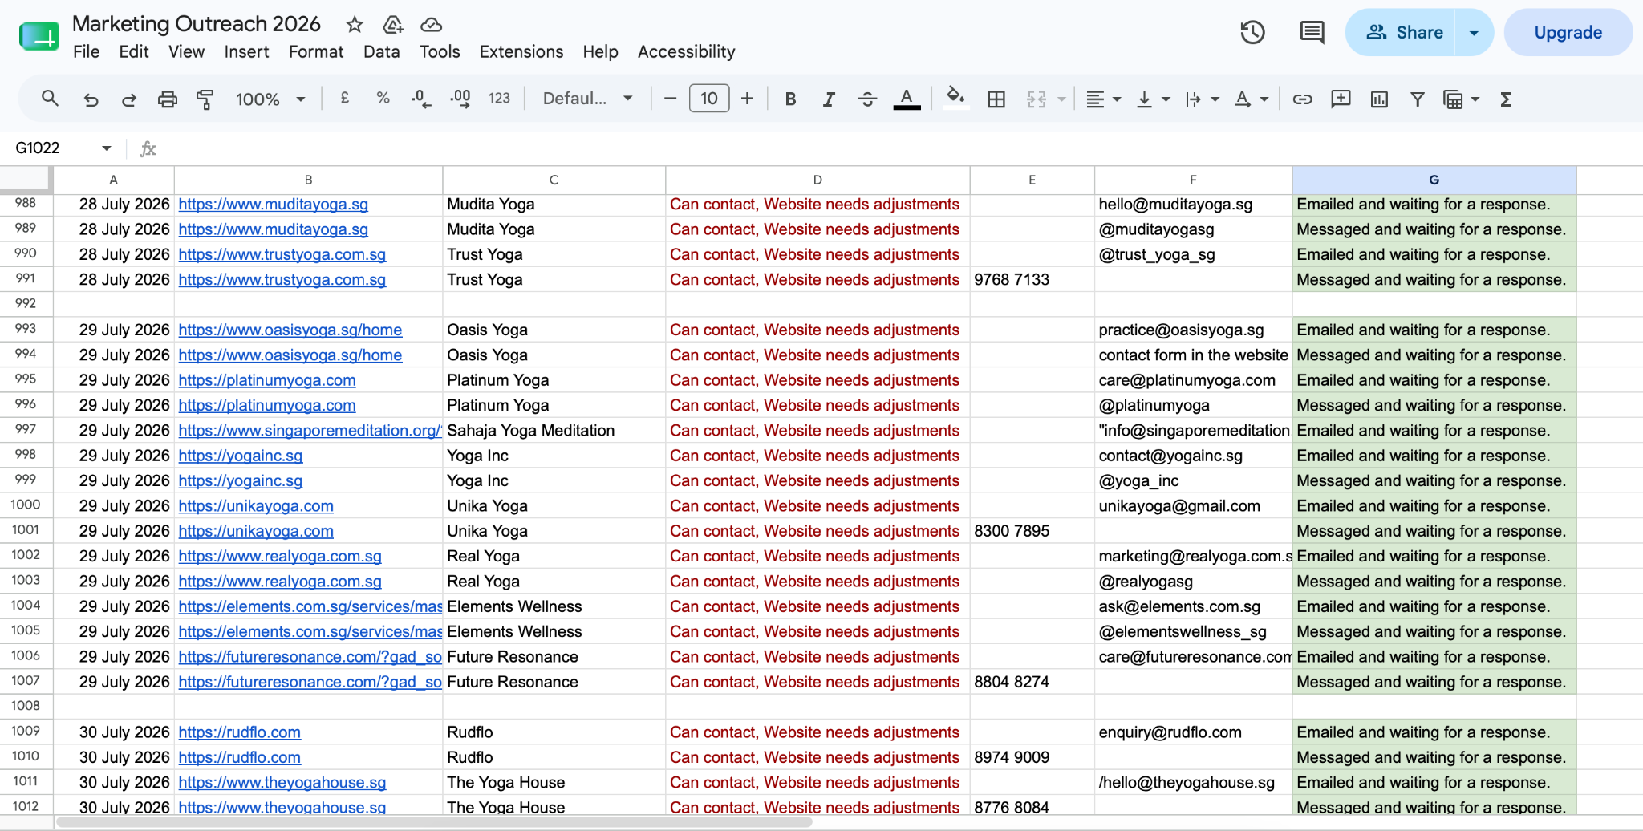The image size is (1643, 831).
Task: Open the text color picker
Action: coord(907,99)
